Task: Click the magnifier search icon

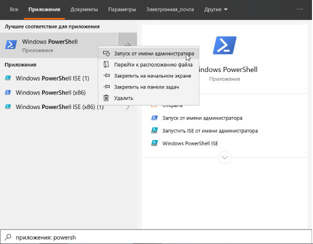Action: pos(8,237)
